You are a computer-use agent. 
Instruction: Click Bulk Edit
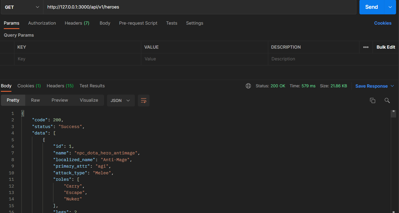point(386,47)
